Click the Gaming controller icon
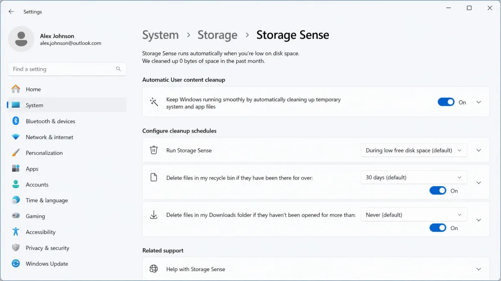The height and width of the screenshot is (281, 501). click(x=16, y=216)
